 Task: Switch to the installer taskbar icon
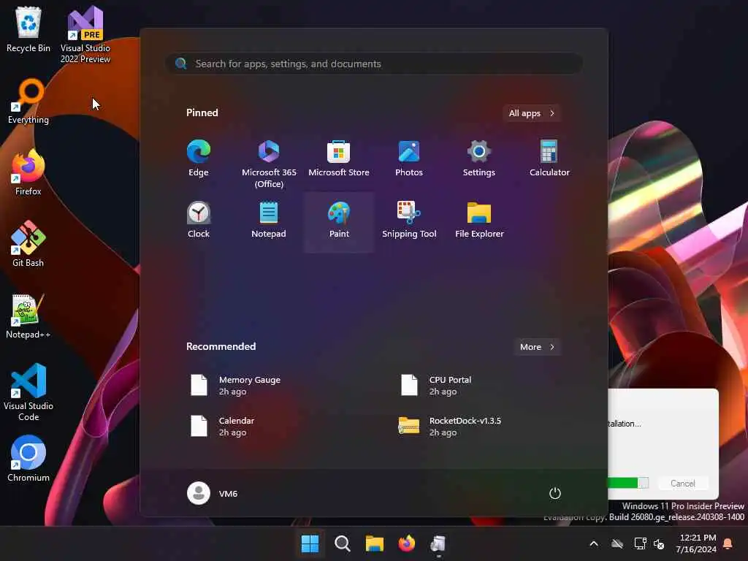click(438, 543)
